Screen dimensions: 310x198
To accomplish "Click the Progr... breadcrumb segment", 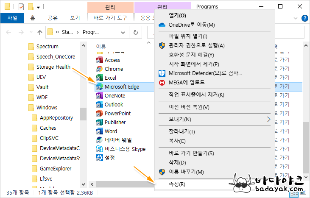I will tap(91, 32).
